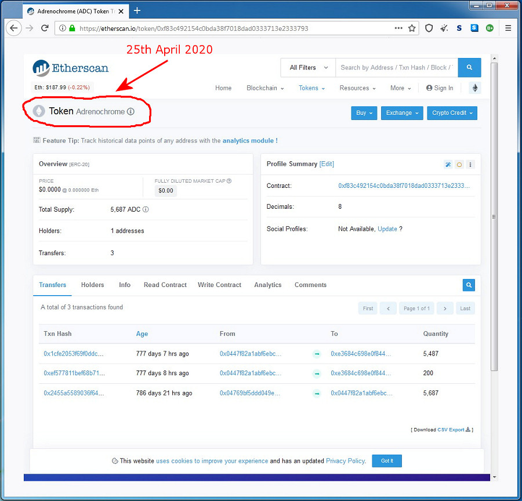Click the info icon beside Adrenochrome
This screenshot has height=501, width=522.
131,111
